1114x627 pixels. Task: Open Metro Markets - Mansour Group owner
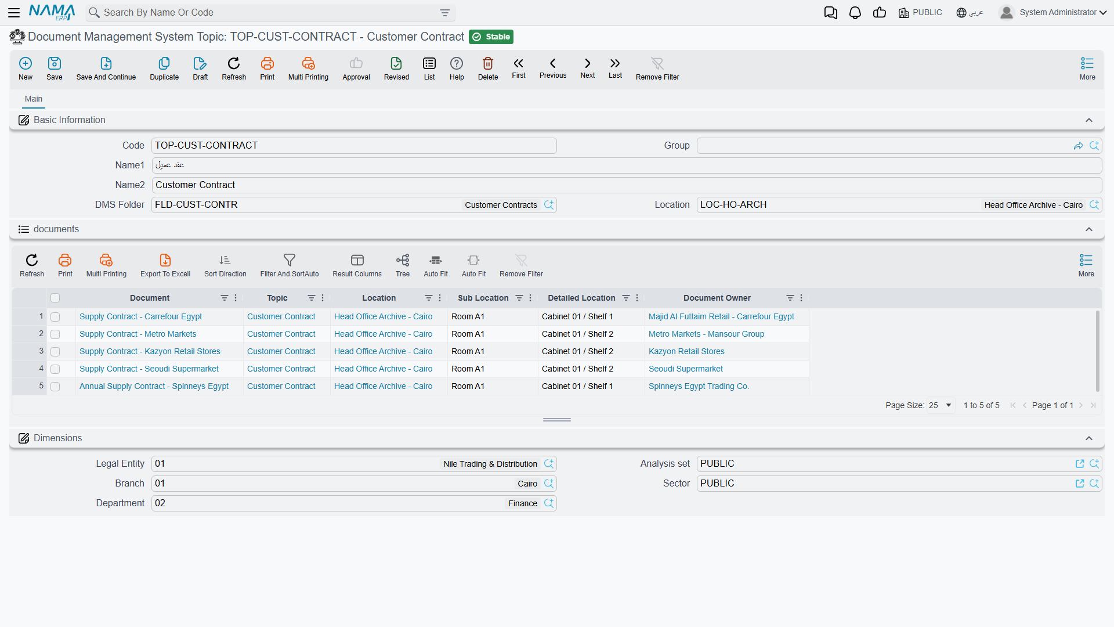[x=706, y=334]
